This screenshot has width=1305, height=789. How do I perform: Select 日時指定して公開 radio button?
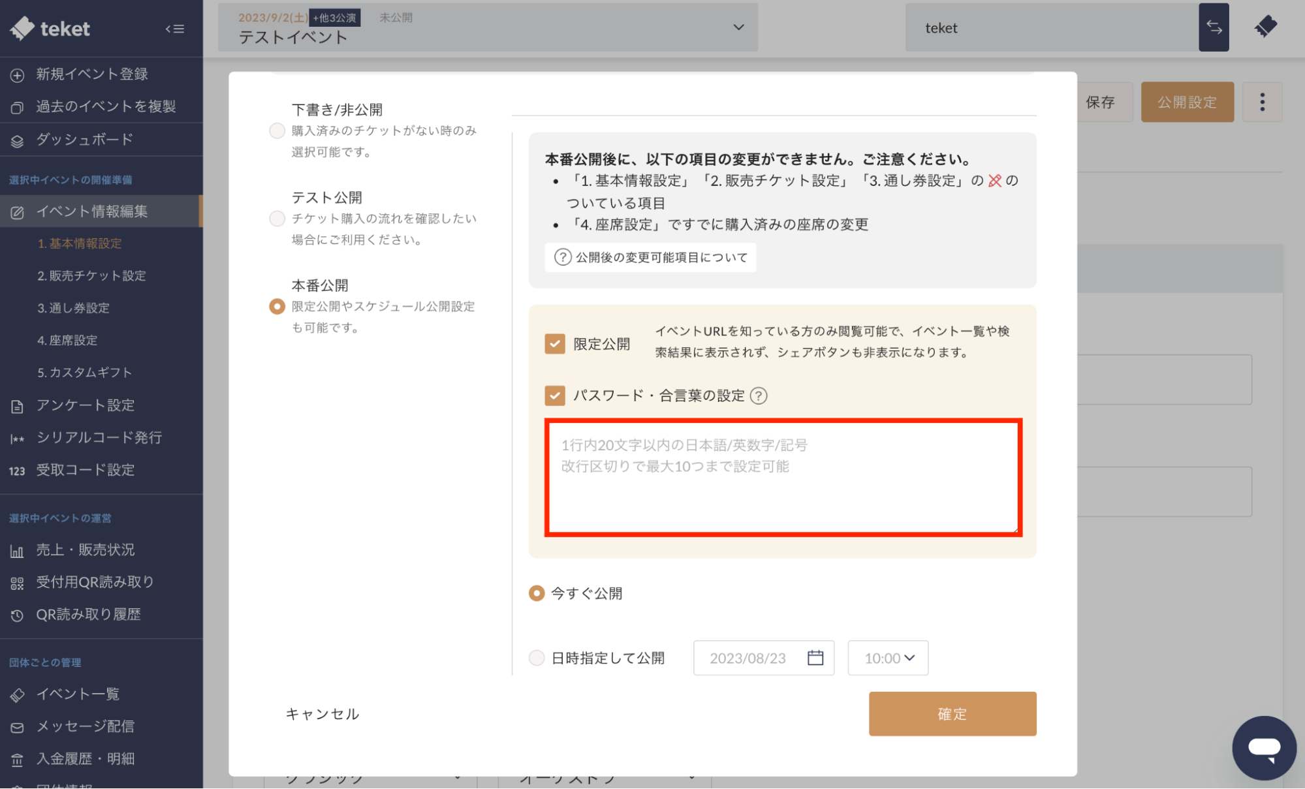(537, 658)
